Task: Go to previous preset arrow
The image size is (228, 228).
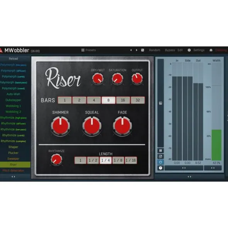Action: pyautogui.click(x=131, y=50)
